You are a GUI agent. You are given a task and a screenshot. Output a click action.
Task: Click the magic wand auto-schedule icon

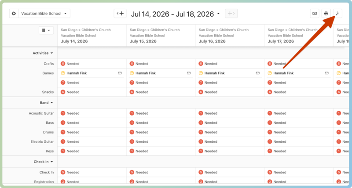pos(337,14)
